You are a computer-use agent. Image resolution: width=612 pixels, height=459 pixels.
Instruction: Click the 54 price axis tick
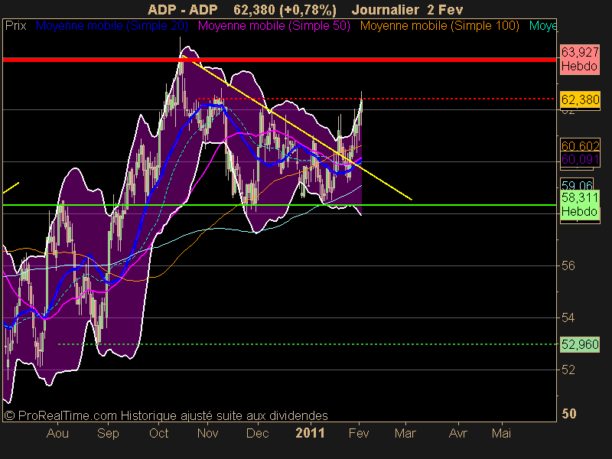click(568, 317)
